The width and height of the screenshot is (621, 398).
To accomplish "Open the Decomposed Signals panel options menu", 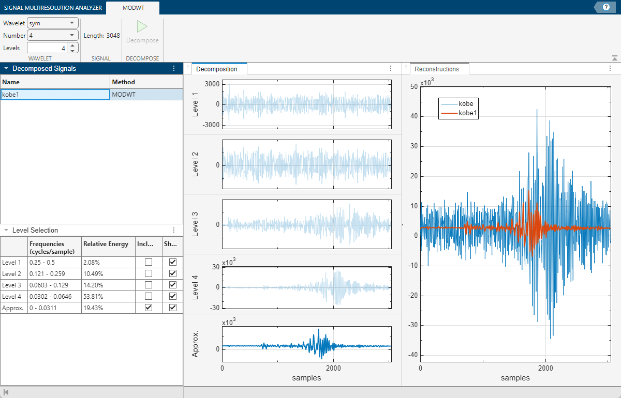I will coord(174,68).
